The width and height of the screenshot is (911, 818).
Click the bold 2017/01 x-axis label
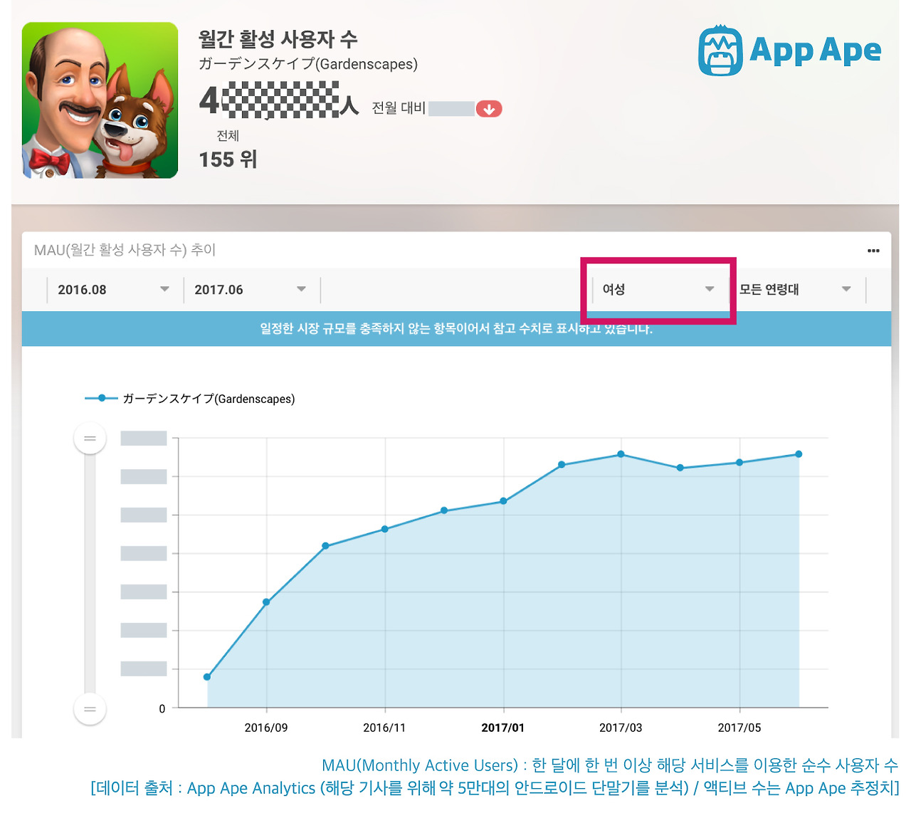tap(503, 728)
